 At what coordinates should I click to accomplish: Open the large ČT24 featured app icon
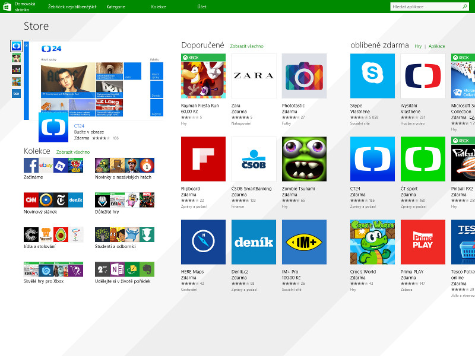pos(53,127)
